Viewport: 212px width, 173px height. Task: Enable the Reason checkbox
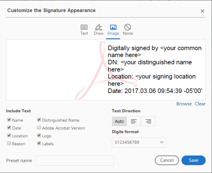(9, 143)
